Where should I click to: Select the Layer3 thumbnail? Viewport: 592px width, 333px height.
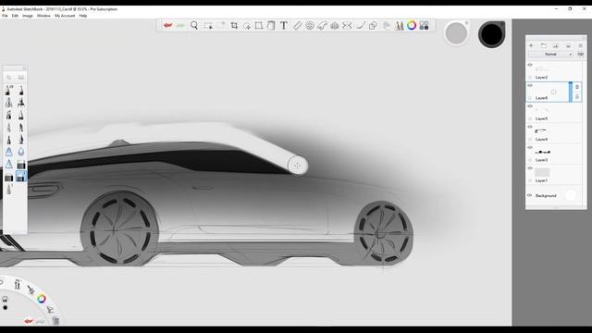(542, 152)
